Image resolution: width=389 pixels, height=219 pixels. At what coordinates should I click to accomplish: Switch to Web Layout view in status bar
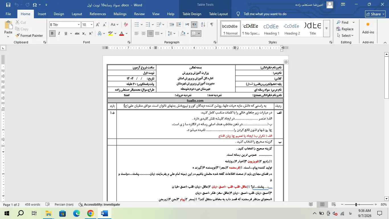coord(334,204)
